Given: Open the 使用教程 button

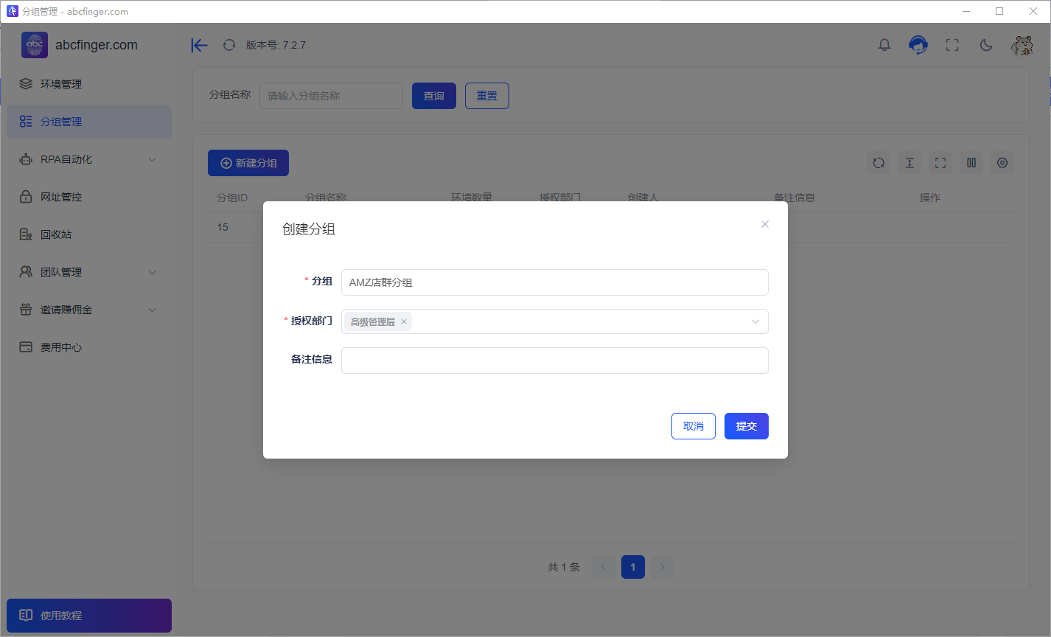Looking at the screenshot, I should coord(89,616).
